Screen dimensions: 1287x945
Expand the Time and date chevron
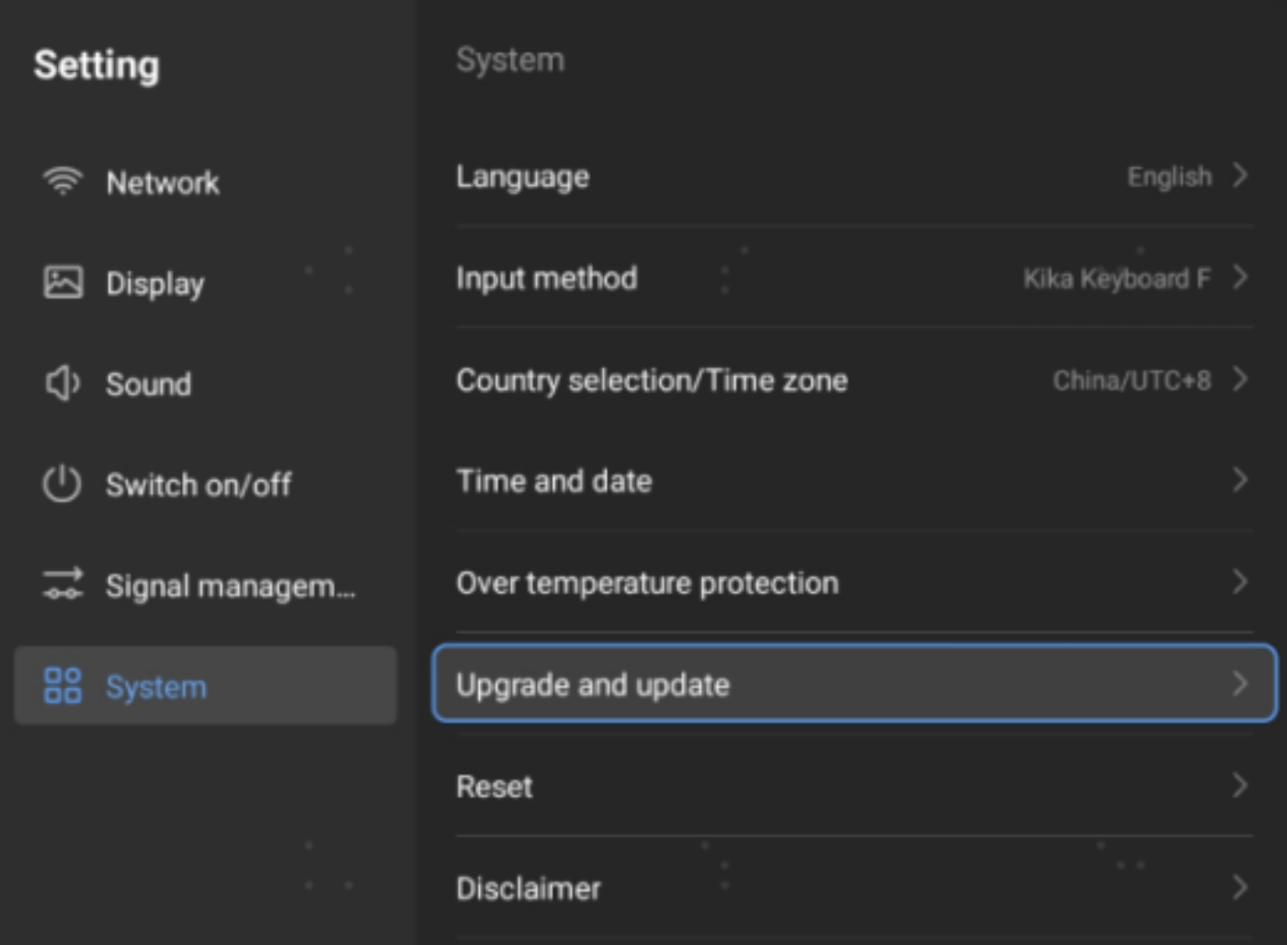tap(1240, 479)
